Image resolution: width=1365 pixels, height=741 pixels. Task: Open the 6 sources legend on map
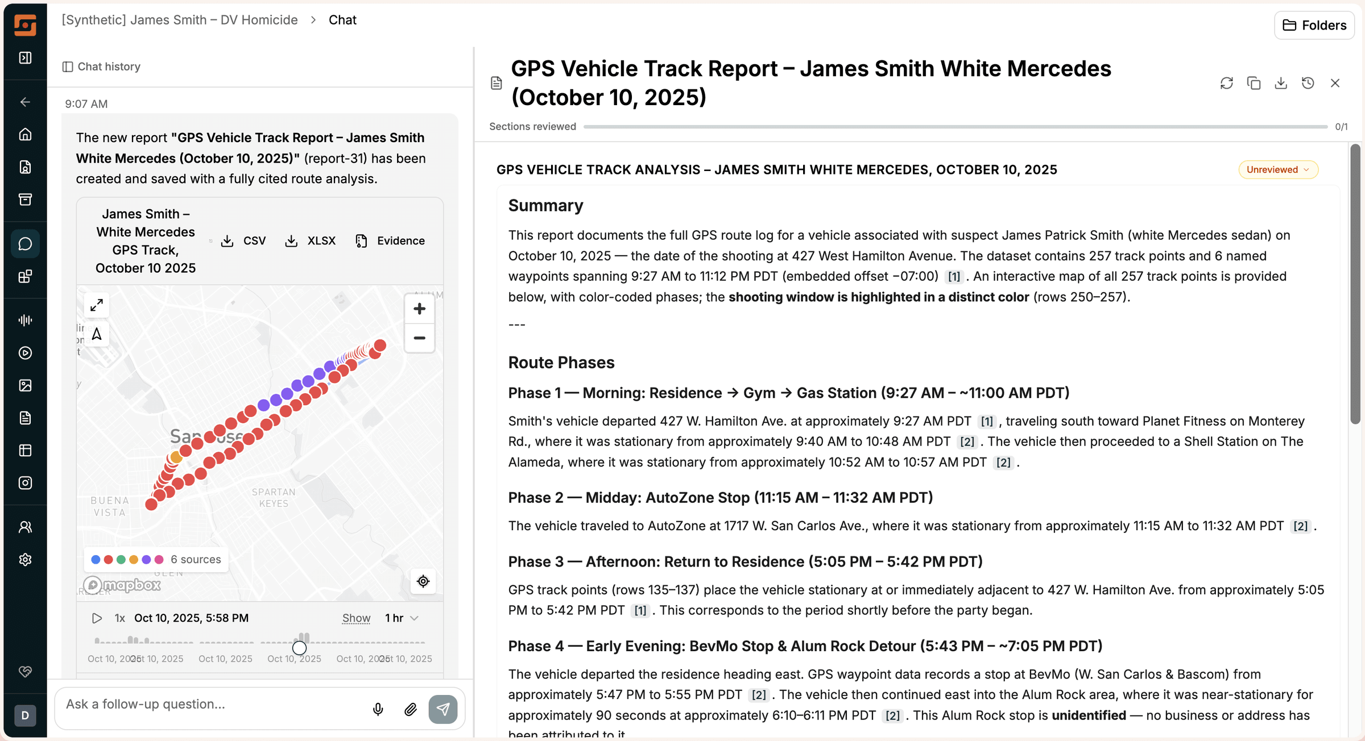click(x=156, y=559)
